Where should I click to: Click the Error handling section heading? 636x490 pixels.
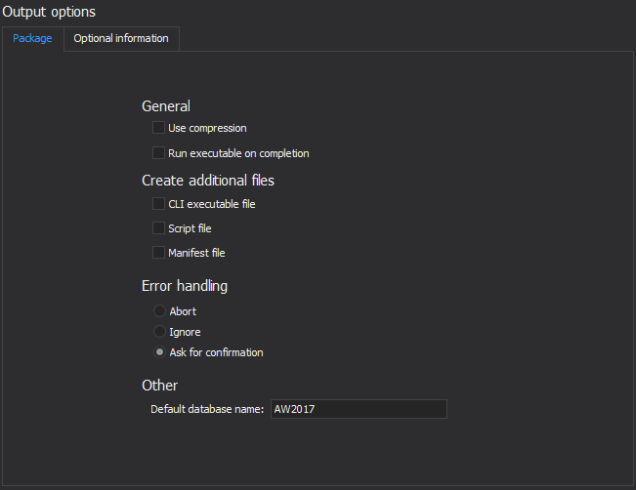coord(185,287)
